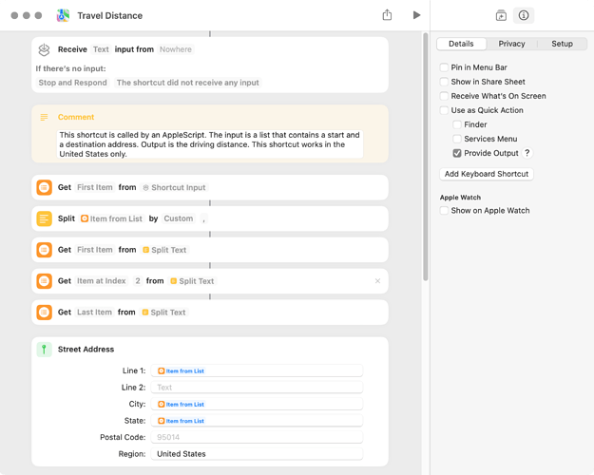
Task: Click the Split Text token in First Item row
Action: point(164,250)
